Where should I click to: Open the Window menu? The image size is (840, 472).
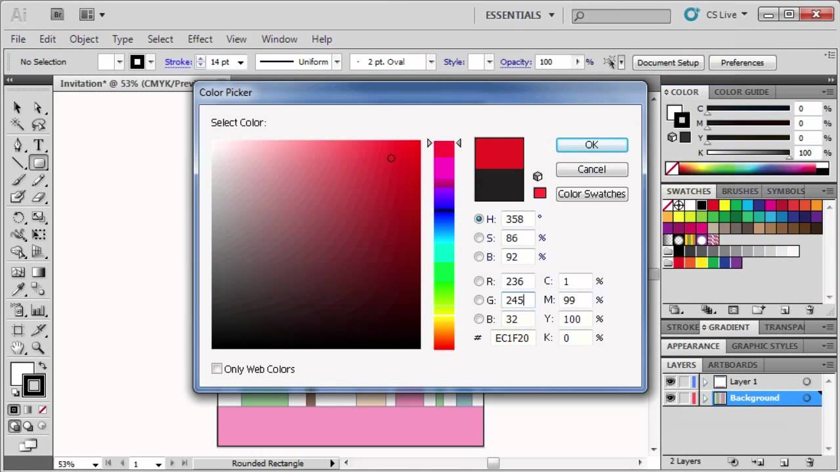(x=280, y=39)
